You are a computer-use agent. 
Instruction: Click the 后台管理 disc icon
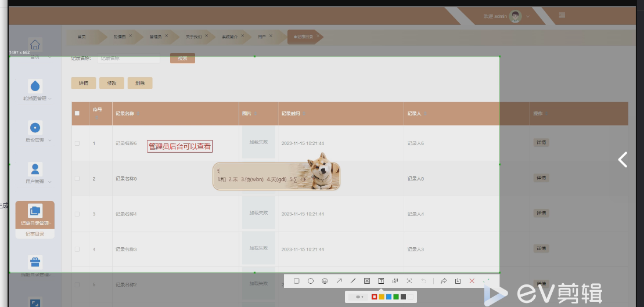(35, 128)
